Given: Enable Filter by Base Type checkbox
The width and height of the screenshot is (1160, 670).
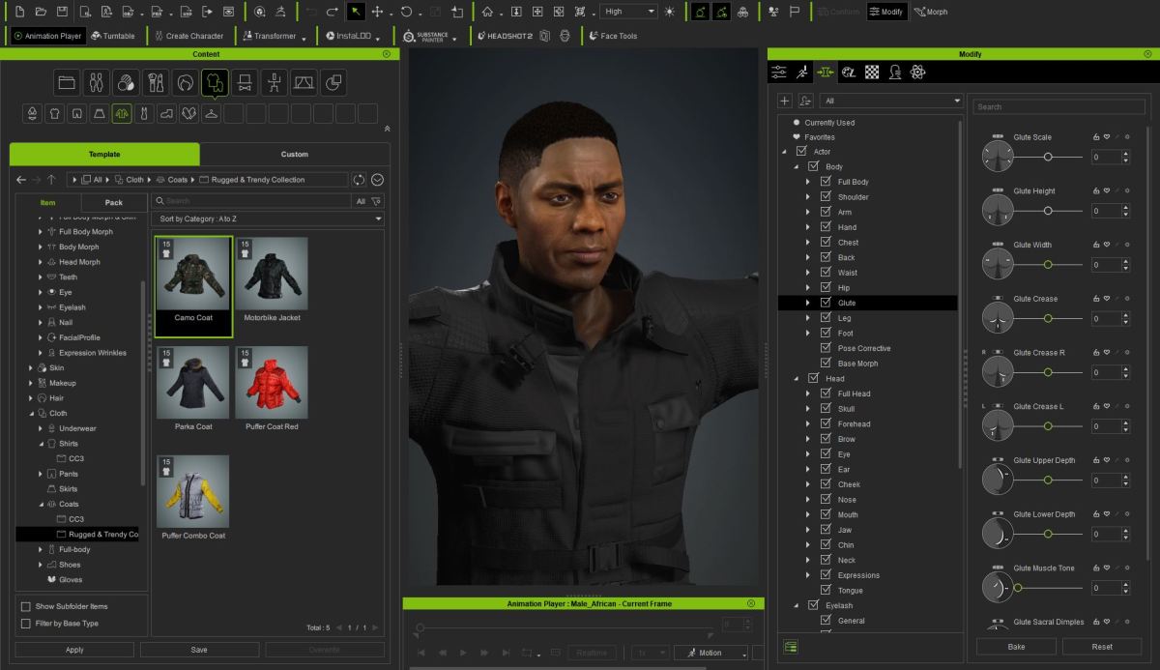Looking at the screenshot, I should pyautogui.click(x=26, y=624).
